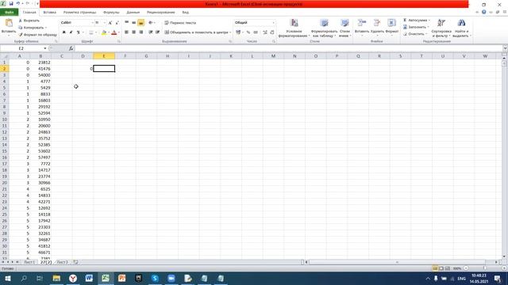Click the Delete cells (Удалить) icon
The width and height of the screenshot is (508, 285).
click(x=377, y=23)
